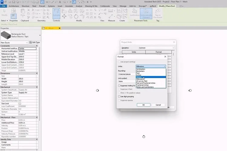The image size is (227, 151).
Task: Click the Create Group icon in Create panel
Action: (x=125, y=11)
